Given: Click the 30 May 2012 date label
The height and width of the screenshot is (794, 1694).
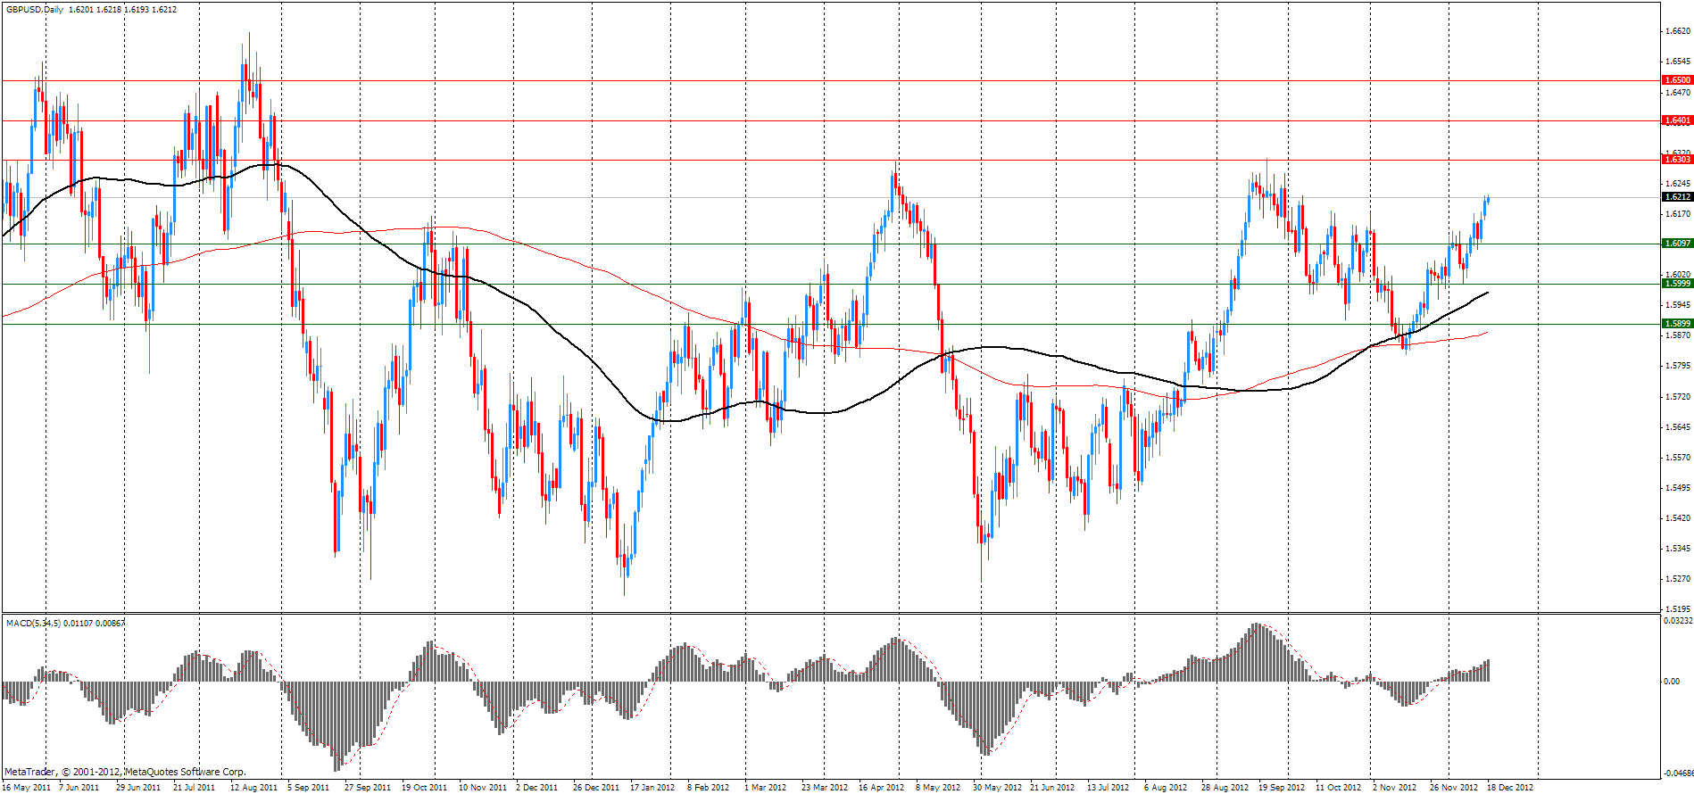Looking at the screenshot, I should [x=997, y=787].
